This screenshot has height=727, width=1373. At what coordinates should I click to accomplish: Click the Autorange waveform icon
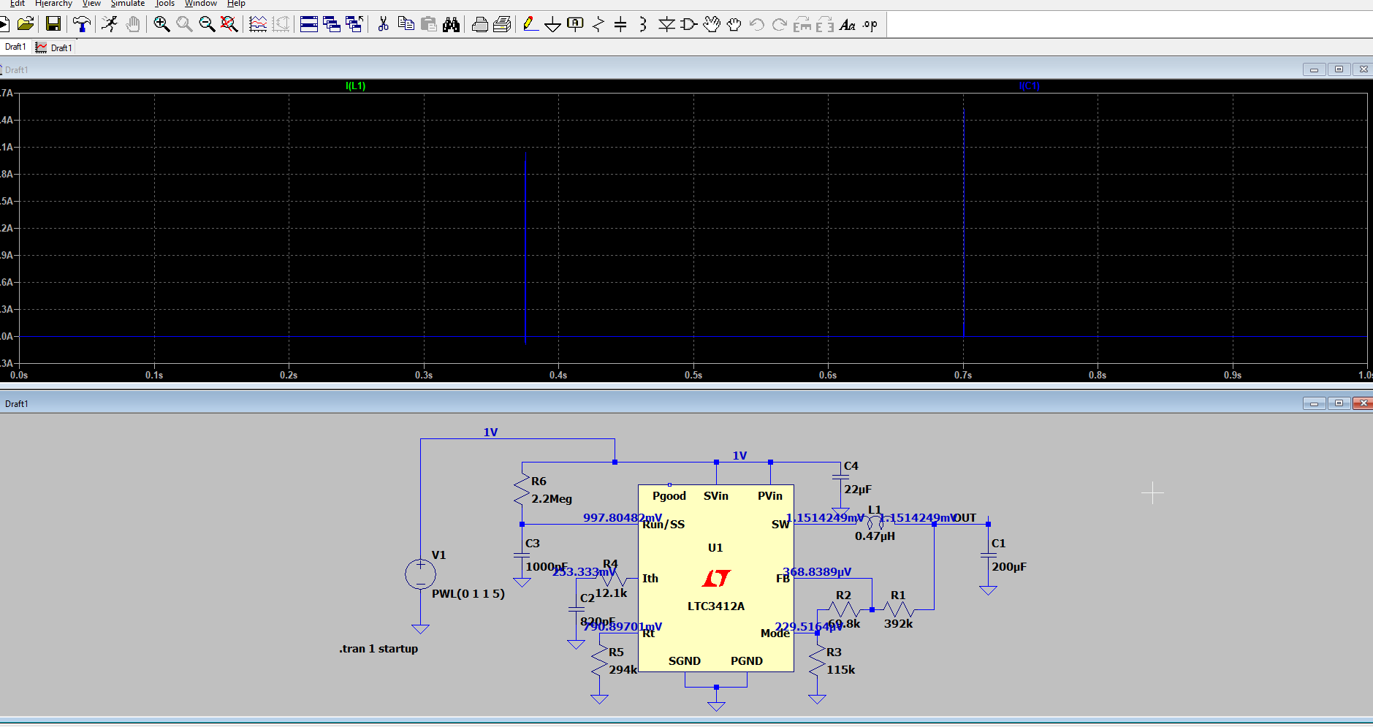point(258,24)
